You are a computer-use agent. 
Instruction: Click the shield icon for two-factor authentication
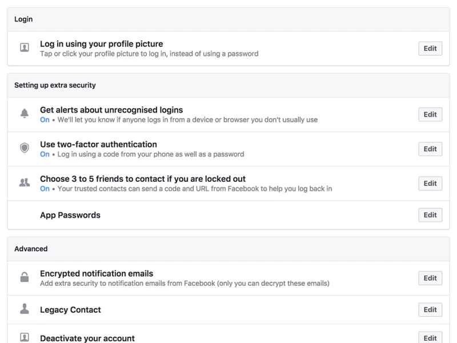(x=24, y=147)
